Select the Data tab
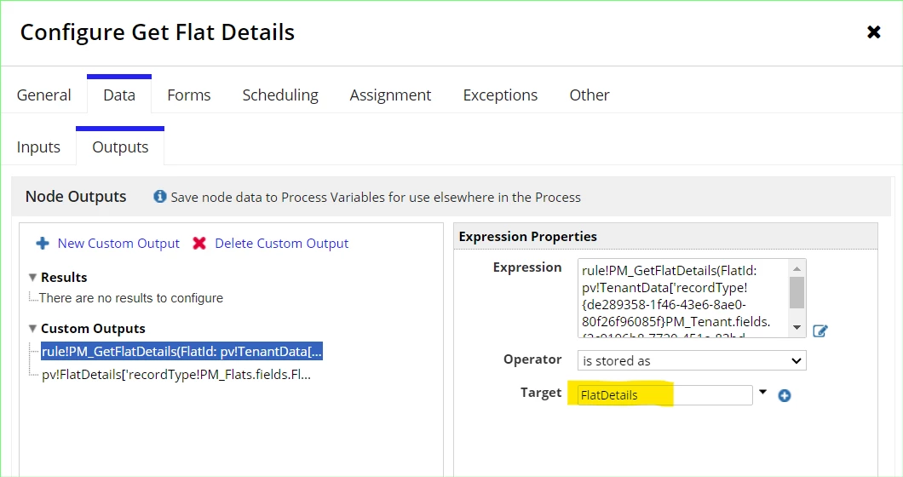The height and width of the screenshot is (477, 903). [119, 95]
